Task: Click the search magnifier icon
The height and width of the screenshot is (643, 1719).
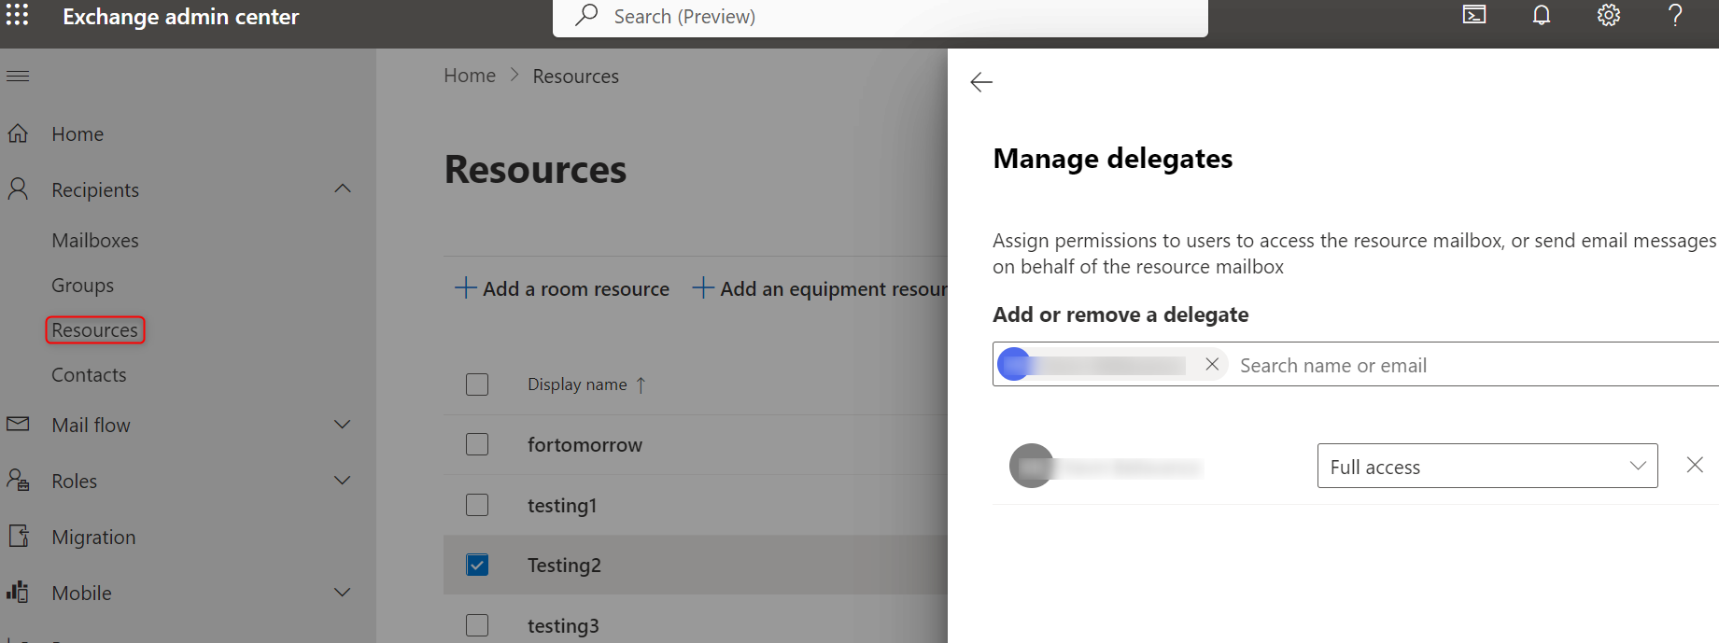Action: click(586, 16)
